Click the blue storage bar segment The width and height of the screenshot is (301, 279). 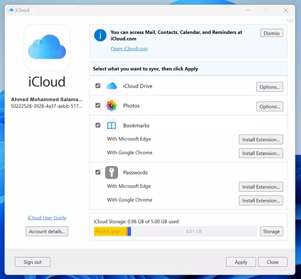pyautogui.click(x=129, y=231)
